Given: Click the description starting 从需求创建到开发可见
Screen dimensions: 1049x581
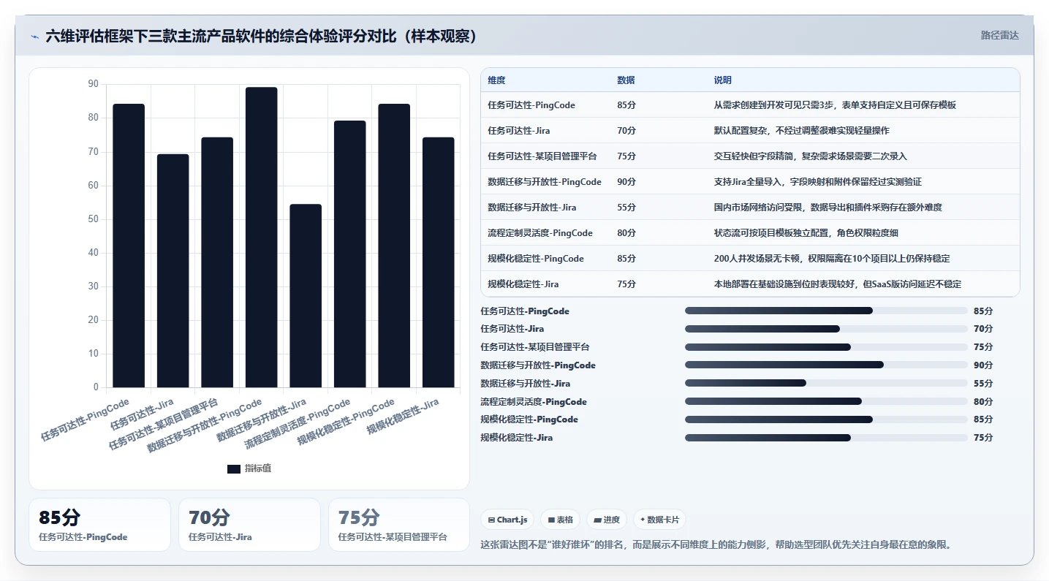Looking at the screenshot, I should pyautogui.click(x=835, y=105).
